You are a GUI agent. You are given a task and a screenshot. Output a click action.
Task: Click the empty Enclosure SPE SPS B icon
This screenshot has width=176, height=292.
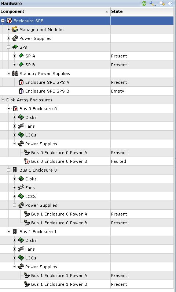click(x=22, y=91)
